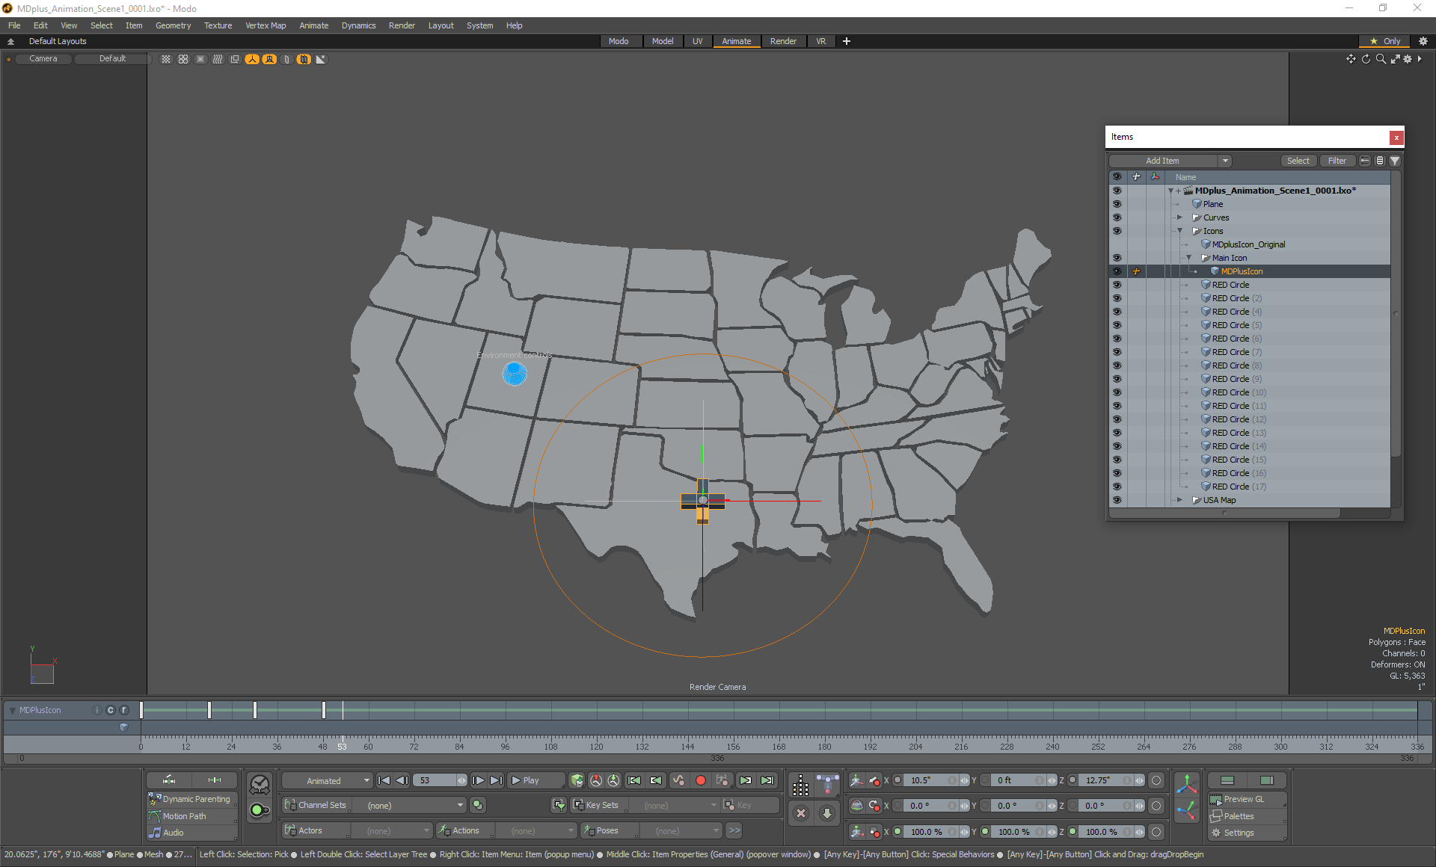The height and width of the screenshot is (867, 1436).
Task: Jump to next keyframe icon
Action: point(746,780)
